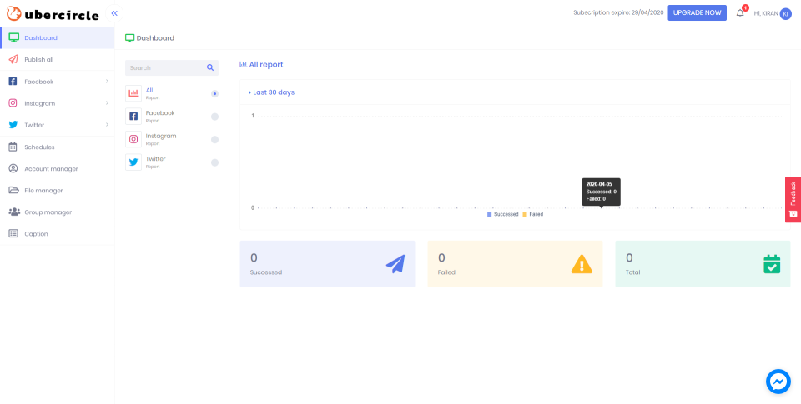Open the red Feedback side tab
The image size is (801, 404).
[793, 199]
